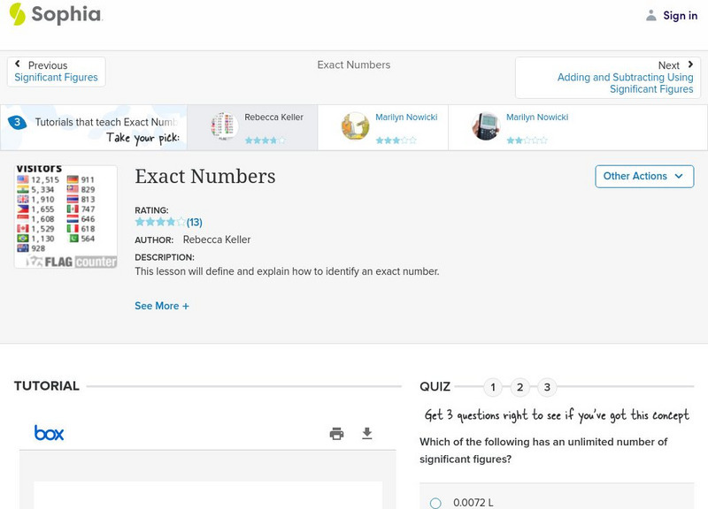Click the Sophia logo

tap(56, 14)
